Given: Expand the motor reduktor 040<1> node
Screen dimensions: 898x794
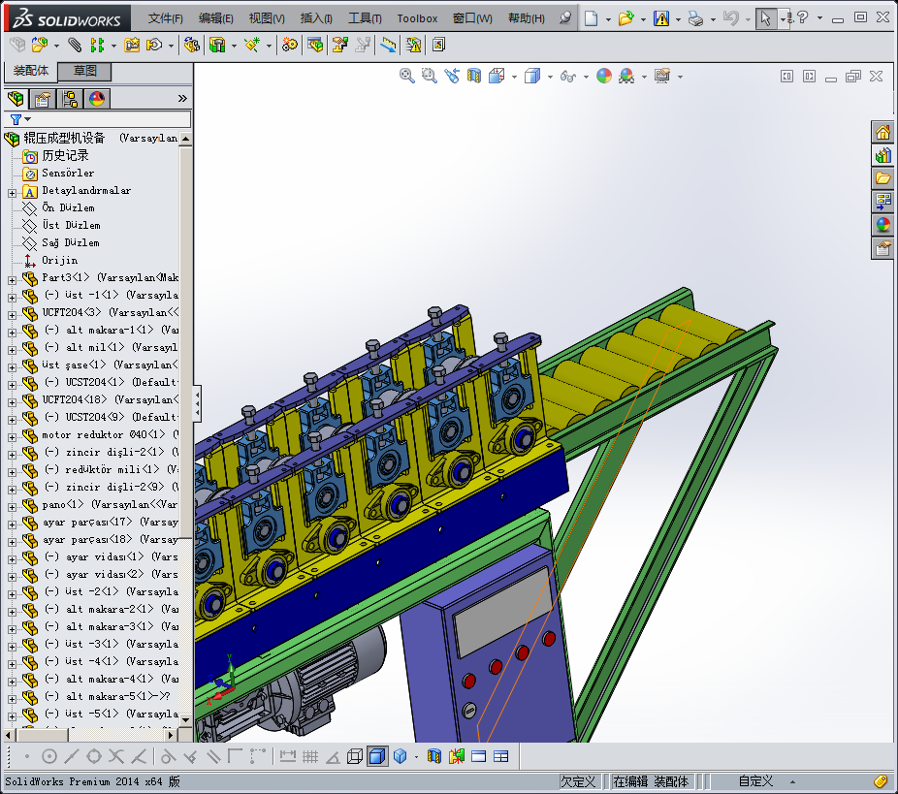Looking at the screenshot, I should tap(12, 435).
